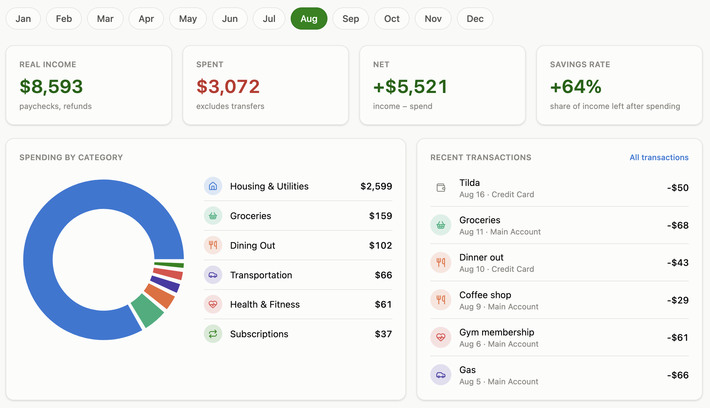
Task: Click the Transportation category label
Action: click(x=261, y=275)
